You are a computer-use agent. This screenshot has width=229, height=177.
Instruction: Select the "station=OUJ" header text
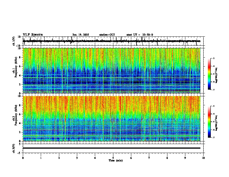pos(107,35)
